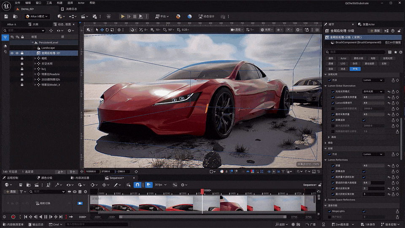The width and height of the screenshot is (405, 228).
Task: Collapse the Lumen Global Illumination section
Action: click(x=325, y=86)
